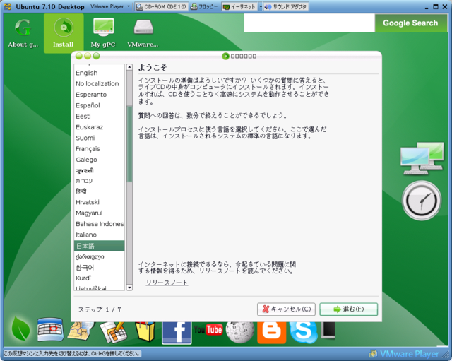452x361 pixels.
Task: Open the calendar dock icon
Action: tap(50, 329)
